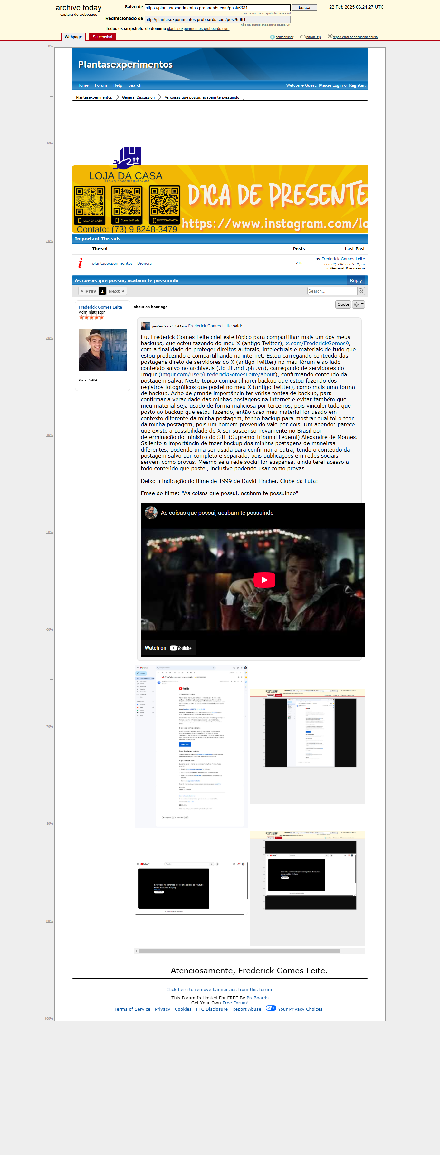Click the ProBoards link
This screenshot has height=1155, width=440.
click(x=257, y=998)
